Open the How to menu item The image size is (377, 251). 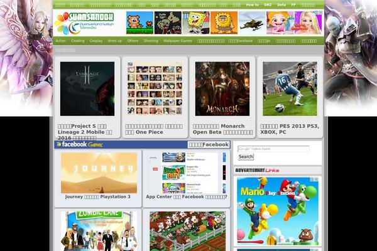[252, 5]
